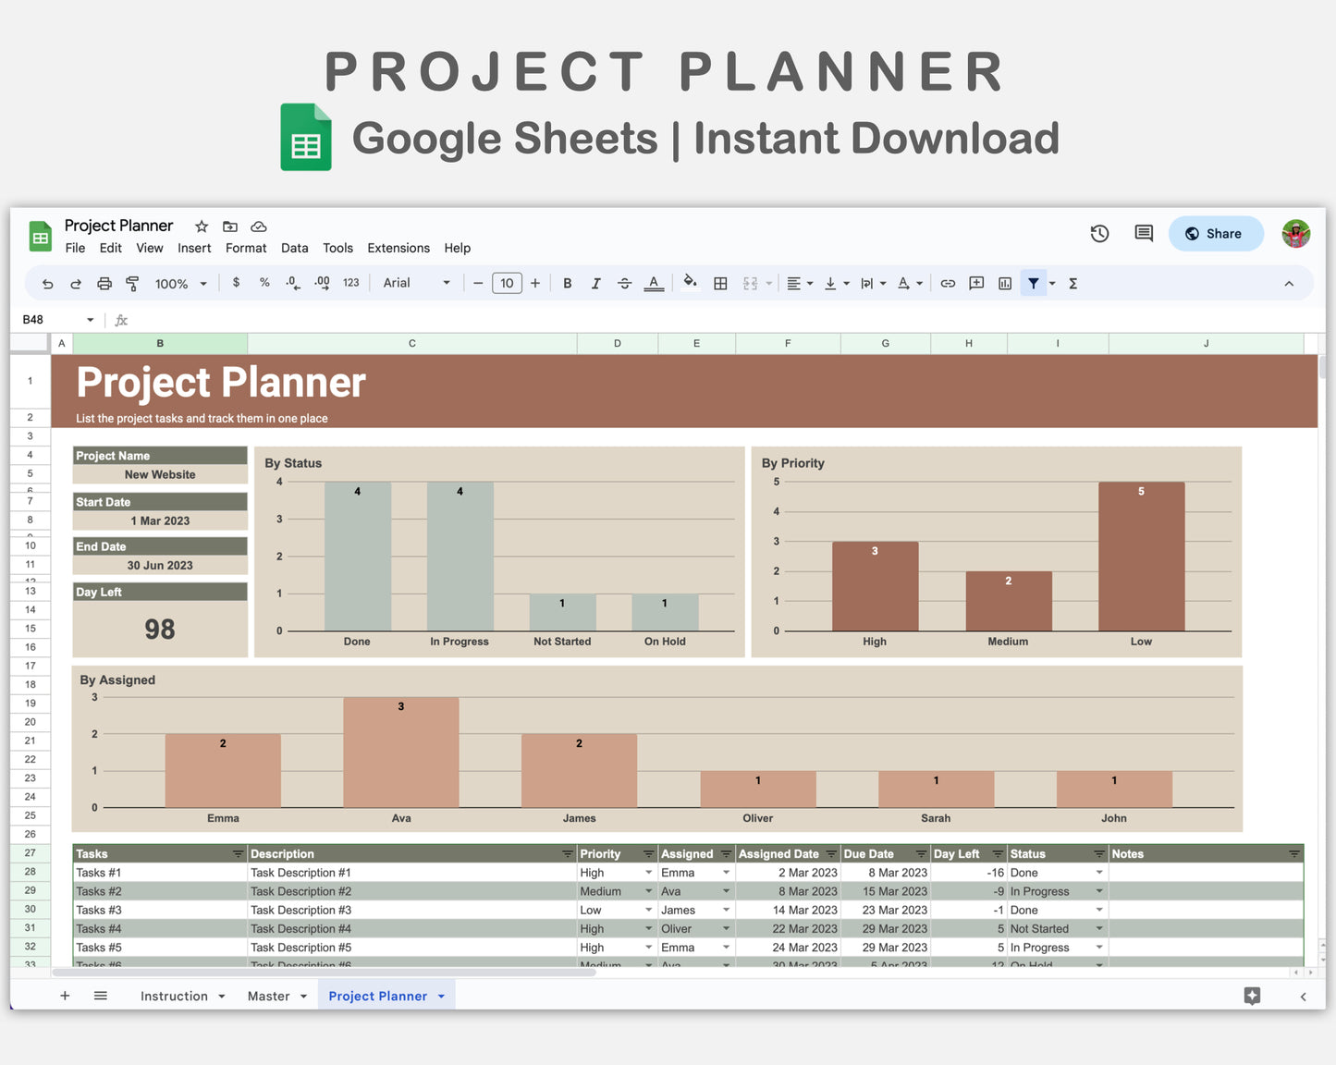Switch to the Master sheet tab

pyautogui.click(x=269, y=996)
